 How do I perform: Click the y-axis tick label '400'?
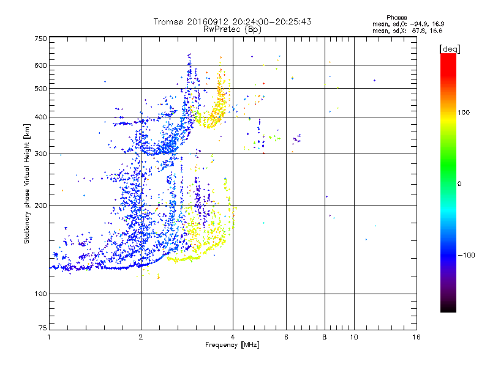(40, 117)
